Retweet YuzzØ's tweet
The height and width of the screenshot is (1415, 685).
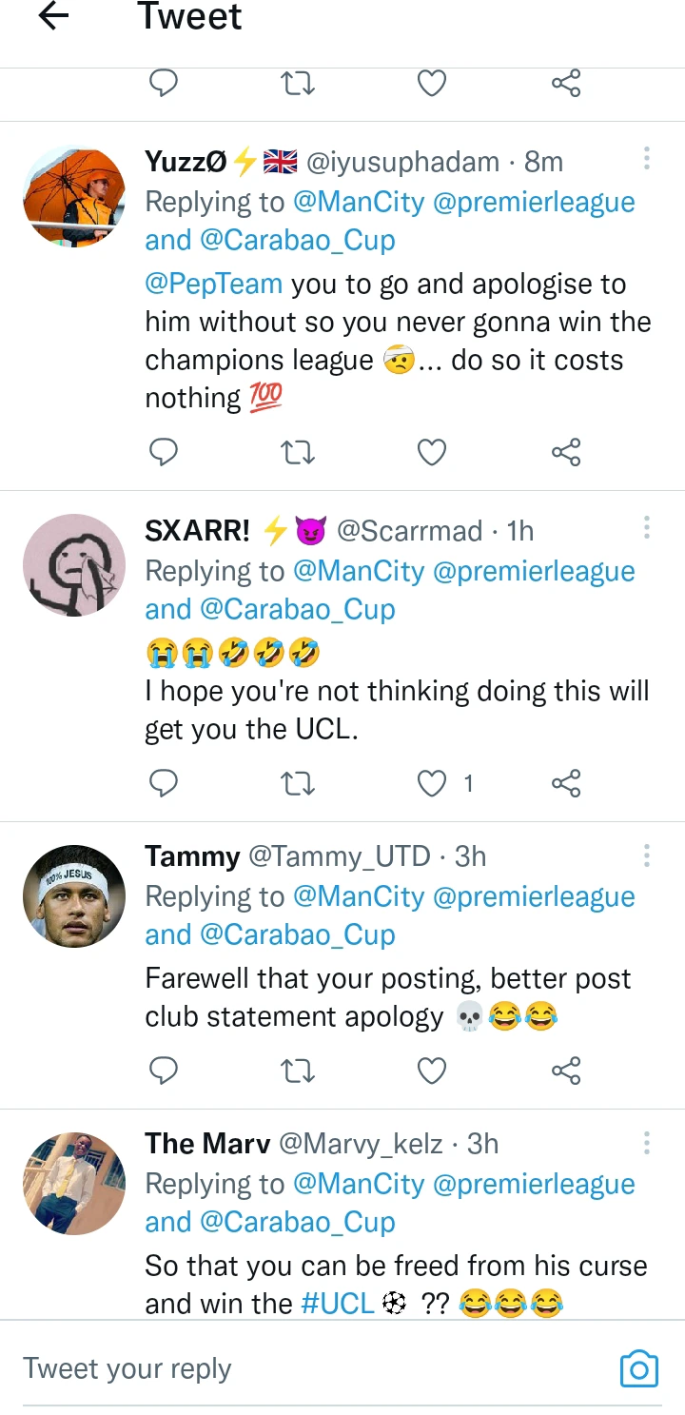click(x=299, y=451)
